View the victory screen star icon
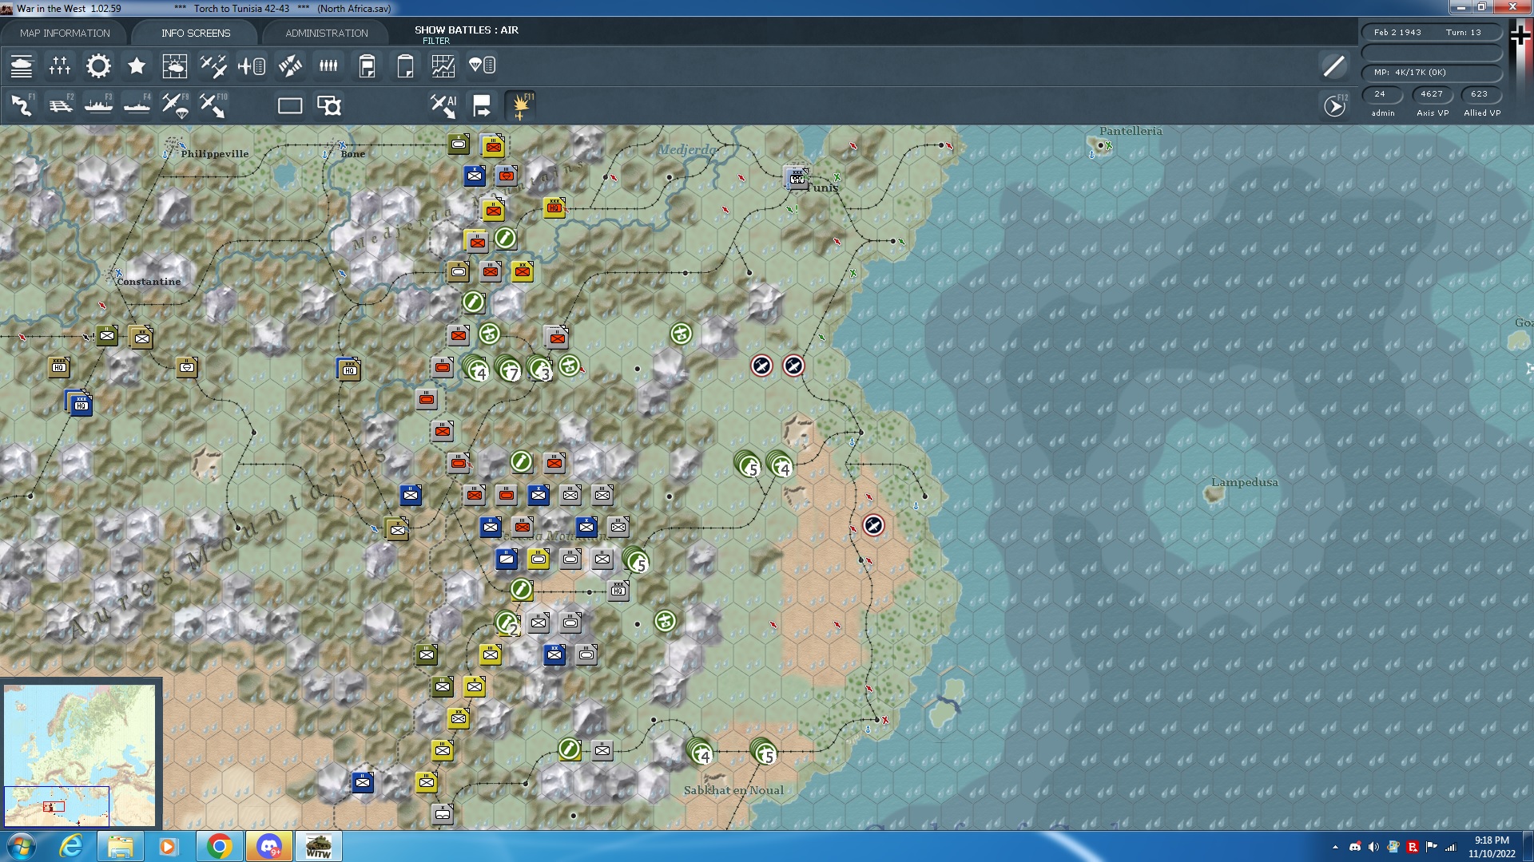 [x=136, y=66]
